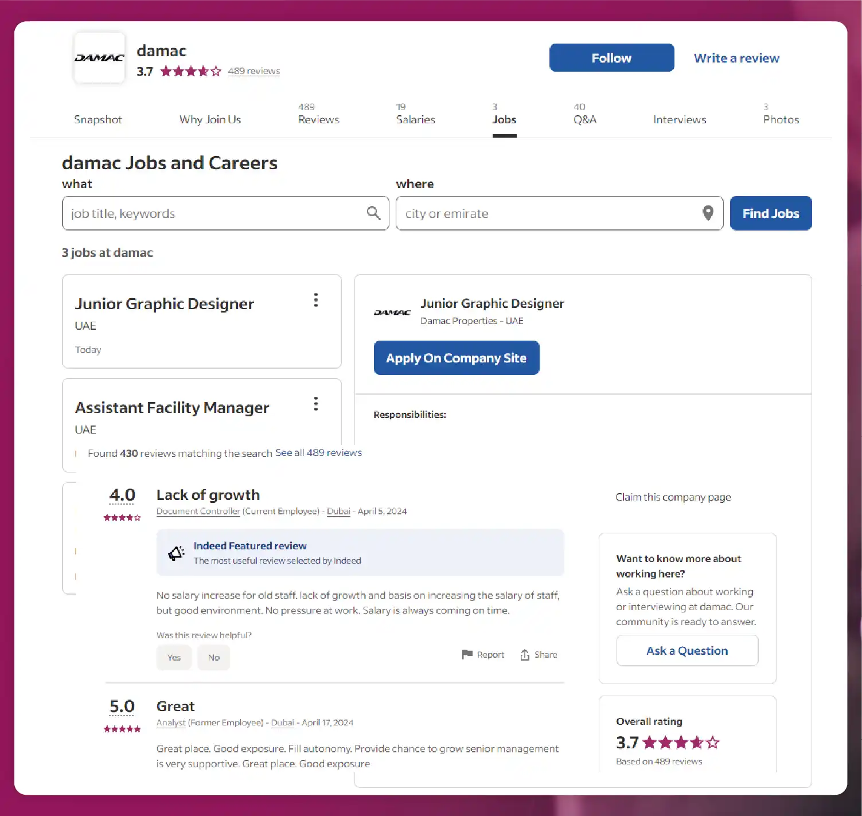The width and height of the screenshot is (862, 816).
Task: Click the five-star rating under 5.0 score
Action: coord(122,729)
